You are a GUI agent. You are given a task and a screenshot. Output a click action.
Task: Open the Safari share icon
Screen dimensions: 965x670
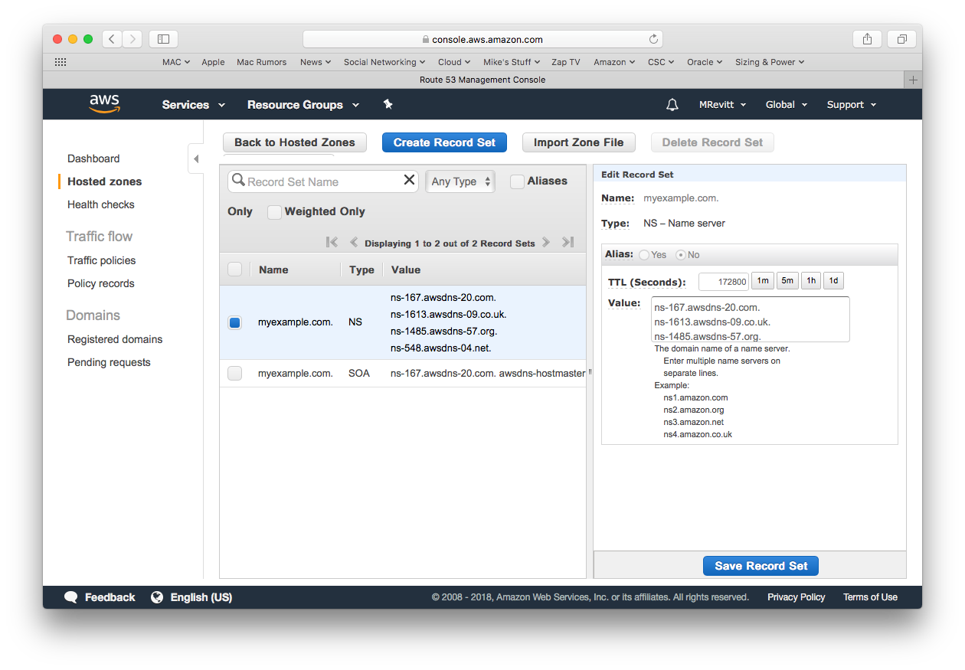click(867, 39)
